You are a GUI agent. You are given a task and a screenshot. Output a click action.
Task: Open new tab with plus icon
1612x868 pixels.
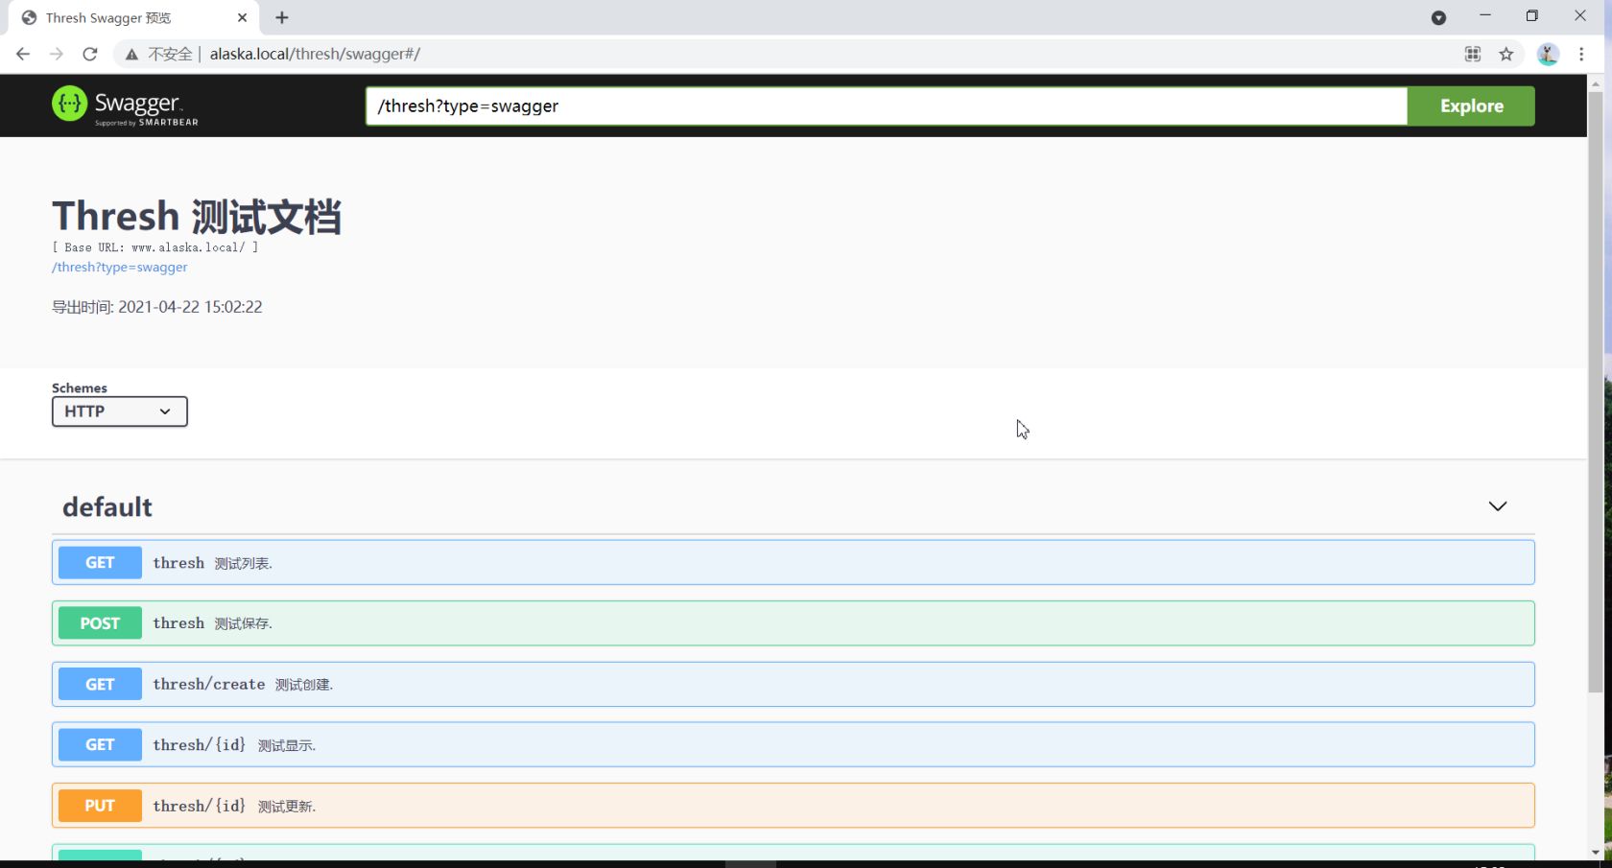282,17
